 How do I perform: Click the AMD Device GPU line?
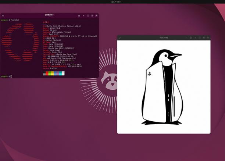click(x=60, y=58)
